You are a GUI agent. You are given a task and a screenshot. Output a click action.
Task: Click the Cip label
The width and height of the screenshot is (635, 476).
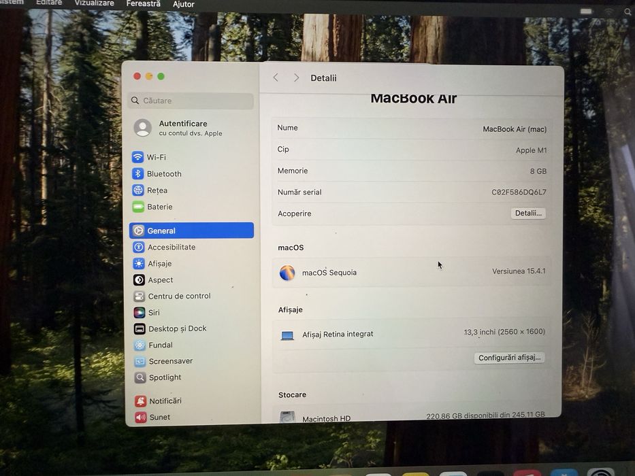tap(283, 149)
